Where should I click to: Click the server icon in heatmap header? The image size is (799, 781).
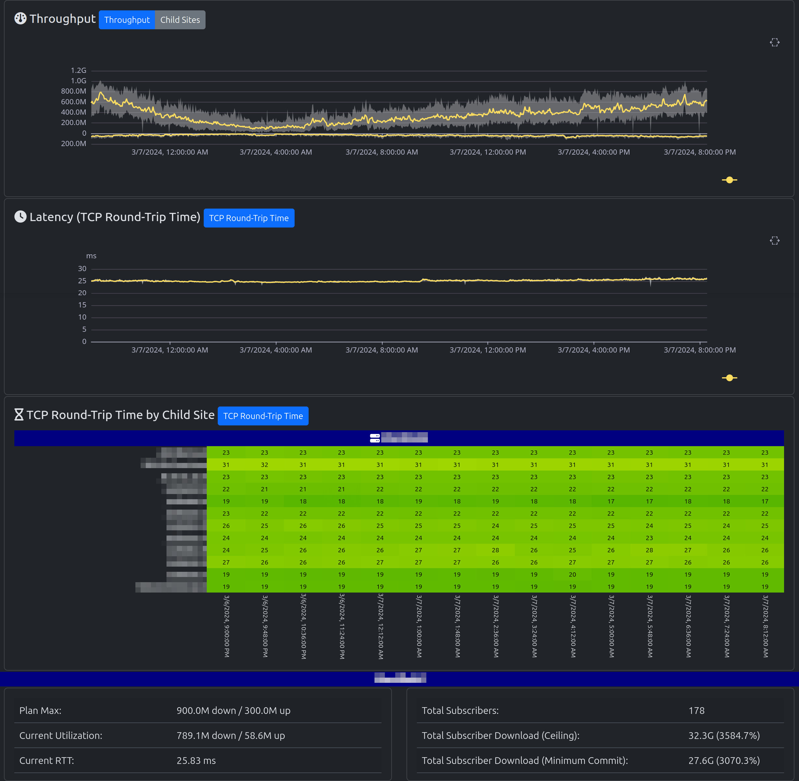[374, 438]
